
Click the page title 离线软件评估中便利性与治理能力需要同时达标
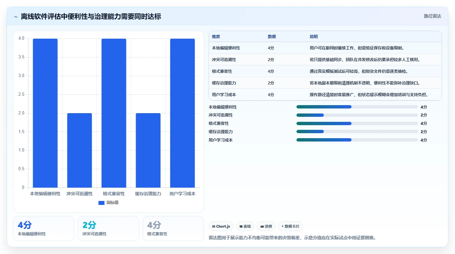coord(91,16)
